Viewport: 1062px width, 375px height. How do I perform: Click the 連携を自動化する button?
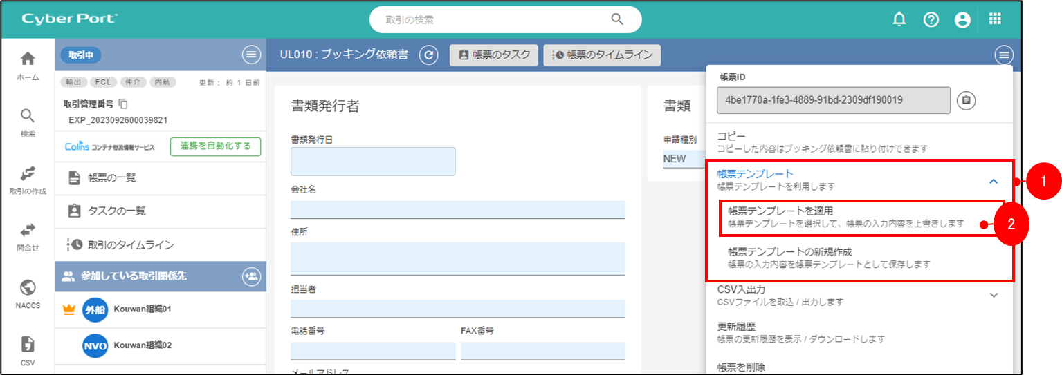[215, 146]
